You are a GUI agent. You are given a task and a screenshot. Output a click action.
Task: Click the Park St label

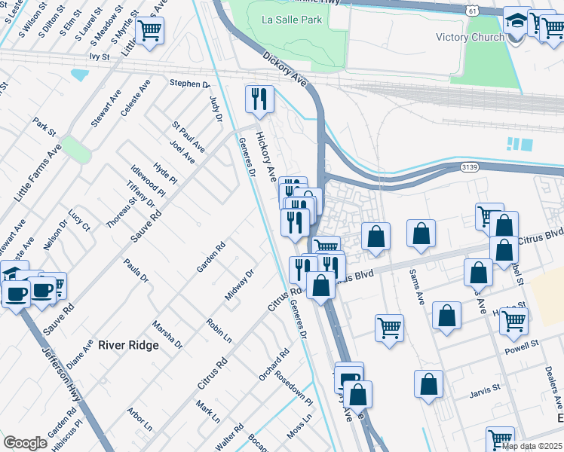pyautogui.click(x=44, y=127)
